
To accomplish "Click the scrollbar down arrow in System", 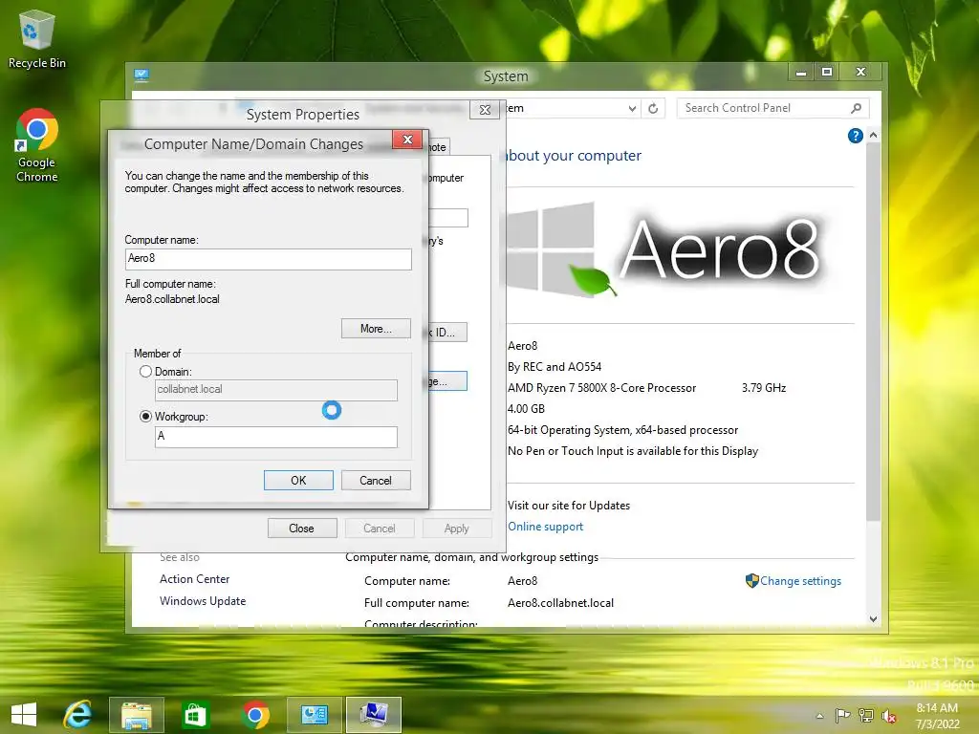I will tap(874, 619).
